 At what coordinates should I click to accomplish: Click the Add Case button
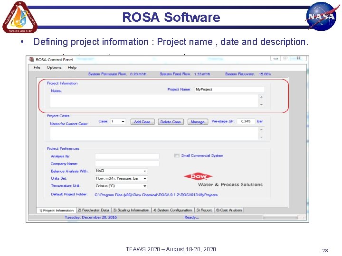pyautogui.click(x=142, y=122)
